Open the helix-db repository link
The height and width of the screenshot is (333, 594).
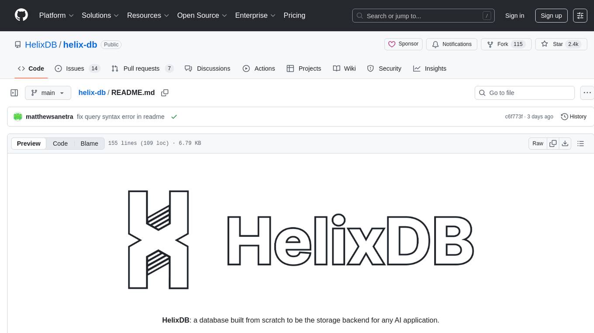[80, 44]
